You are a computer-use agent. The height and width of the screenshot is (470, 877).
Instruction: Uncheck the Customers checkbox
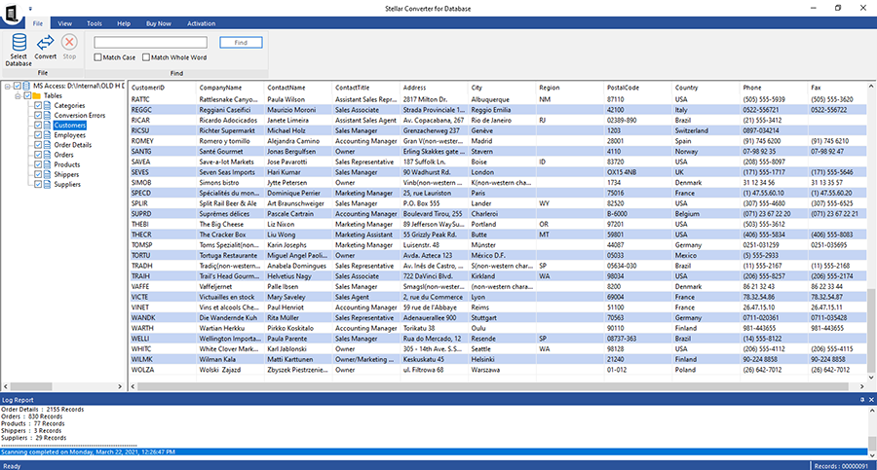[38, 126]
